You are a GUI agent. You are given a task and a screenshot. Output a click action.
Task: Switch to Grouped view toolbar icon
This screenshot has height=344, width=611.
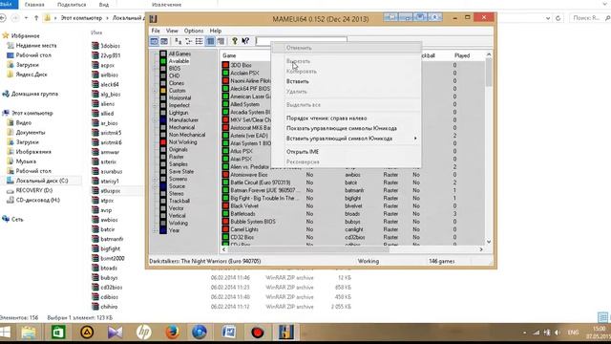pyautogui.click(x=221, y=41)
